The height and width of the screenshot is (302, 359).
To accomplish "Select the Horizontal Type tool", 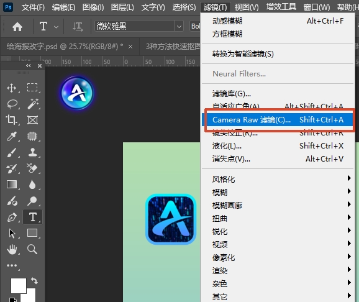I will pos(32,217).
